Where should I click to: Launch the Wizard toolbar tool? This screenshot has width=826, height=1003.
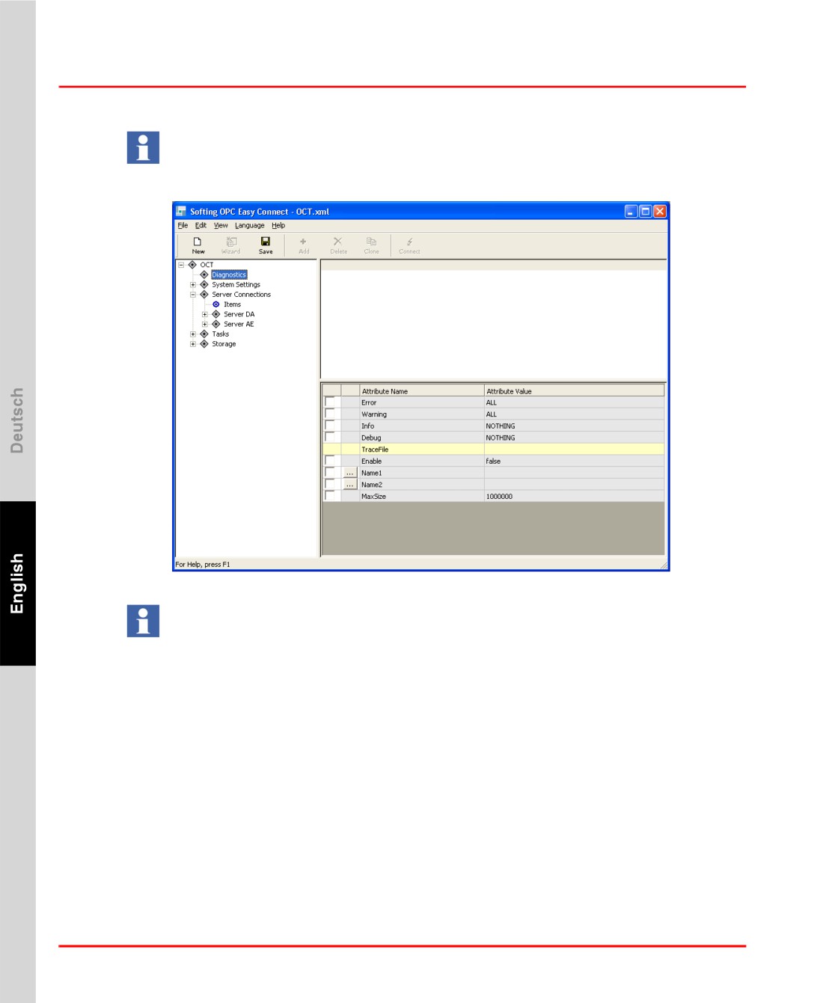[231, 245]
